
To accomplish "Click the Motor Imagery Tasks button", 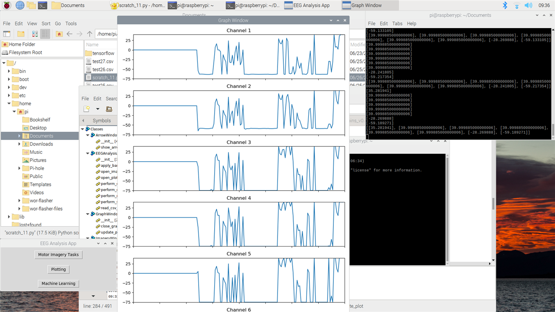I will 59,255.
